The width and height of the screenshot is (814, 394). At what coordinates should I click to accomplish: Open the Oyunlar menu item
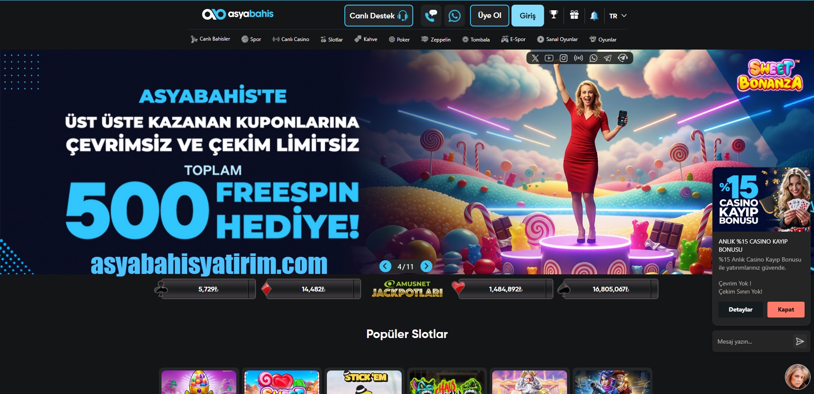(x=603, y=39)
